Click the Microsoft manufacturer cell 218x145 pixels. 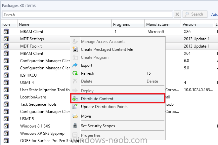click(156, 31)
